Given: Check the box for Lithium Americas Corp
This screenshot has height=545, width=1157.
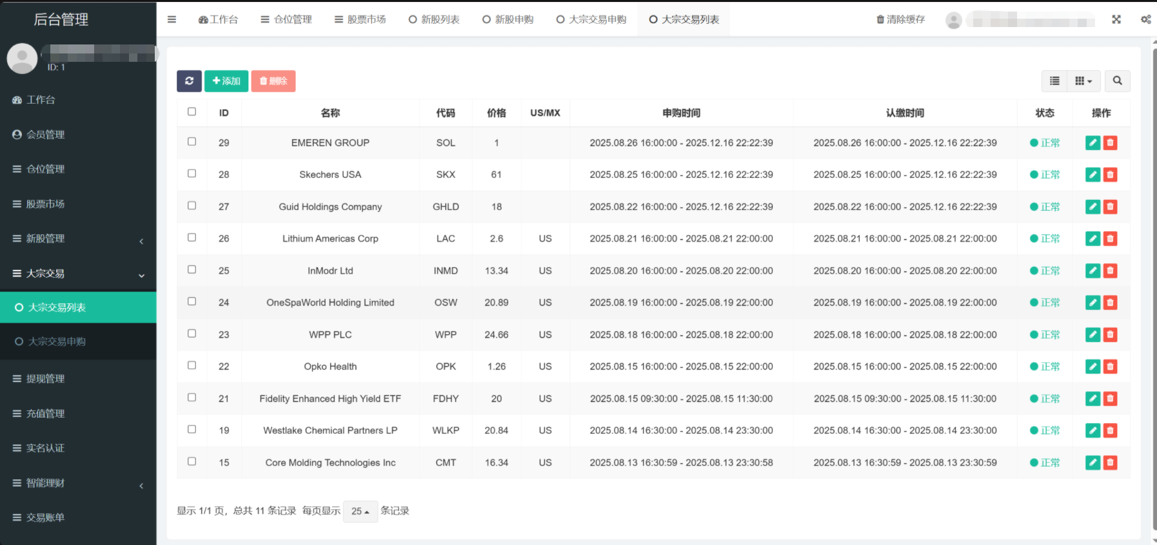Looking at the screenshot, I should pos(192,238).
